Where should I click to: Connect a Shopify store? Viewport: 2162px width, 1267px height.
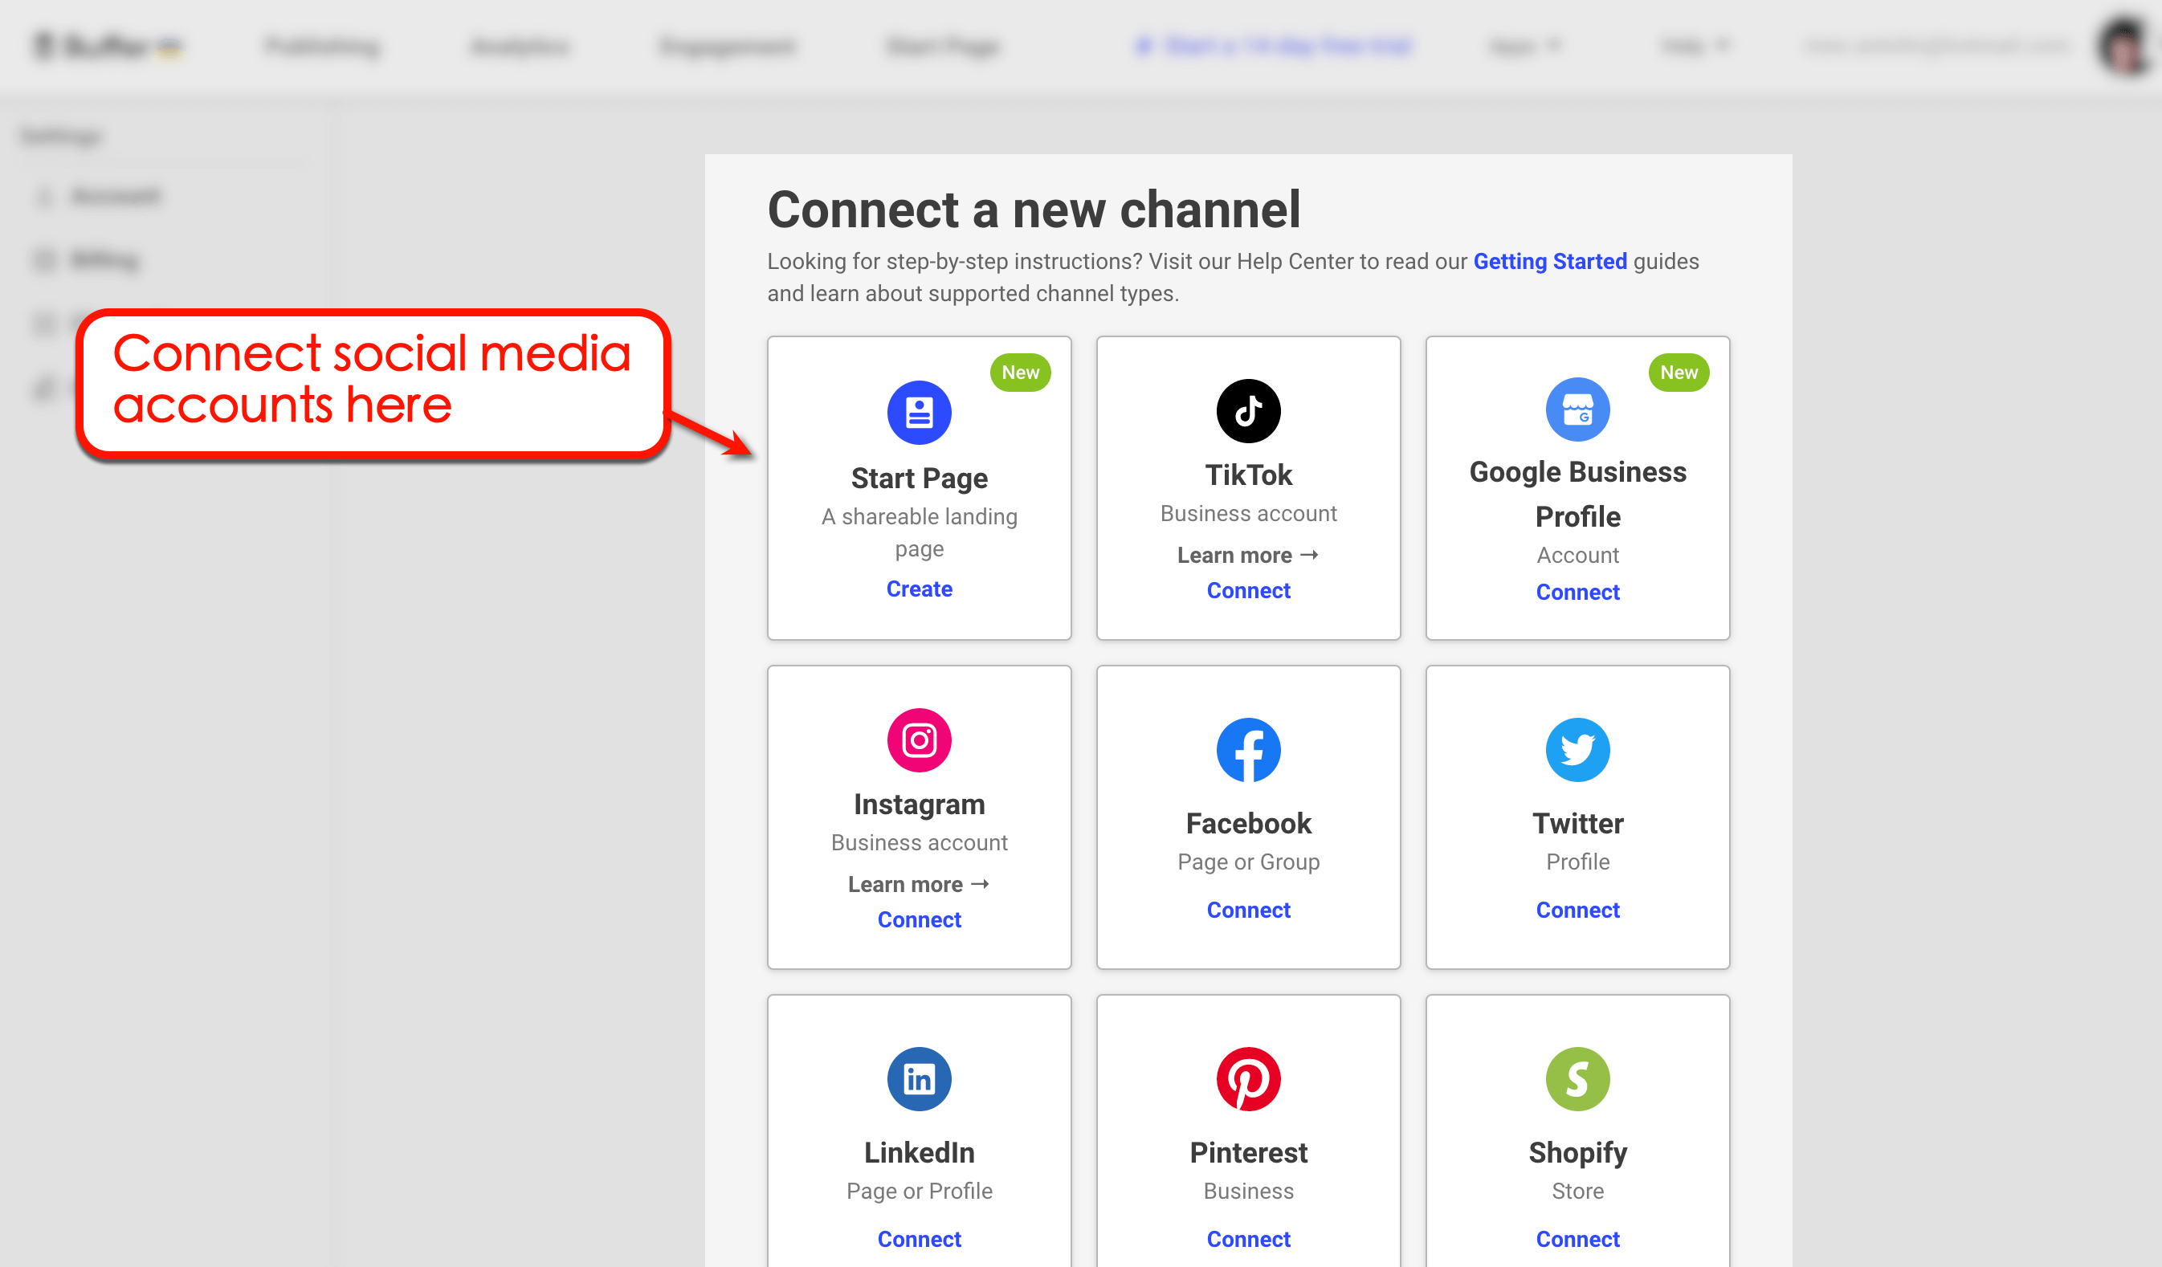click(x=1578, y=1239)
